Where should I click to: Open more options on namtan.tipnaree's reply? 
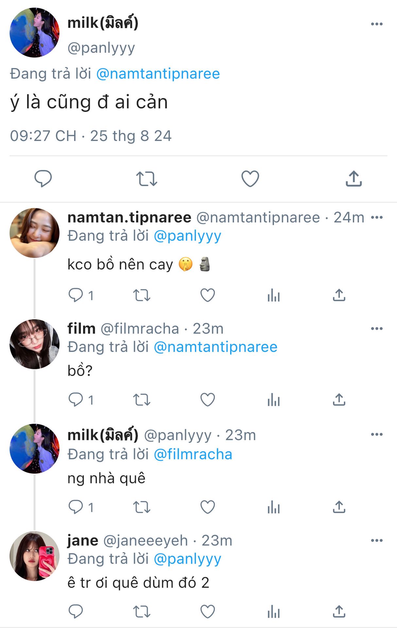377,217
